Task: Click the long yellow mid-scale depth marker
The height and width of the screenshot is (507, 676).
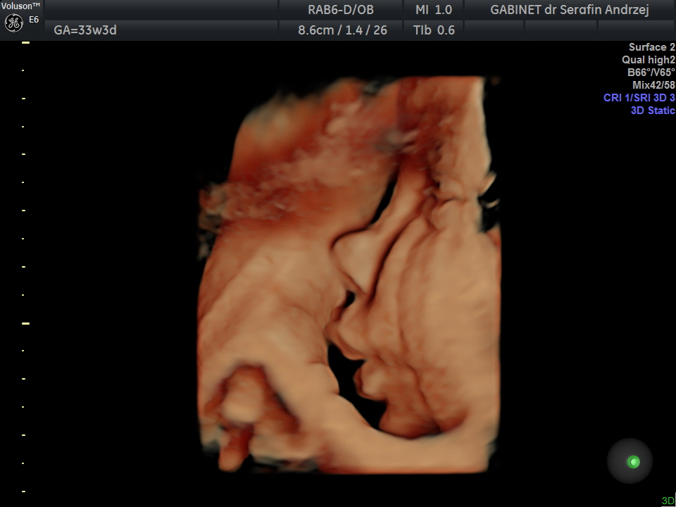Action: (25, 323)
